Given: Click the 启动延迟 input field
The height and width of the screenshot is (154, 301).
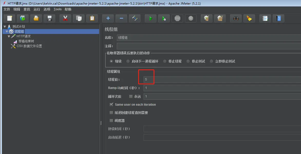Looking at the screenshot, I should tap(222, 138).
